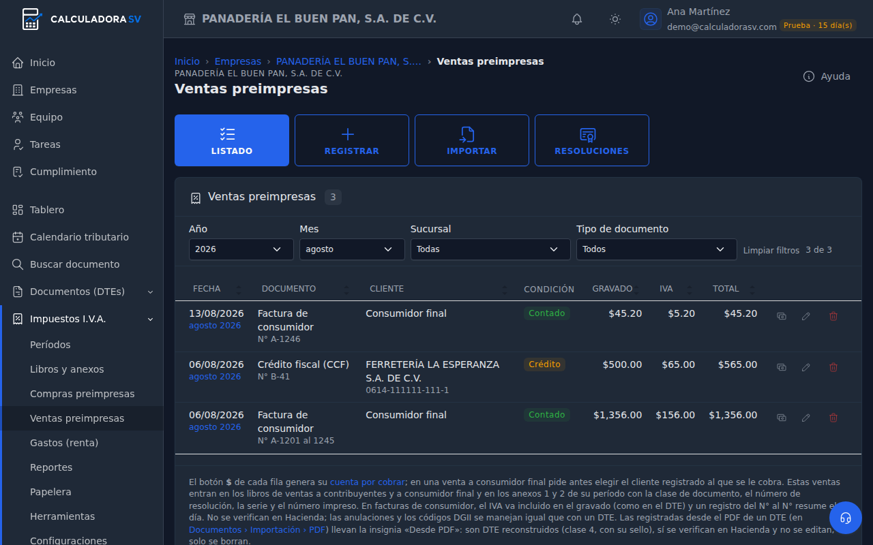Collapse Impuestos I.V.A. sidebar section

coord(83,319)
